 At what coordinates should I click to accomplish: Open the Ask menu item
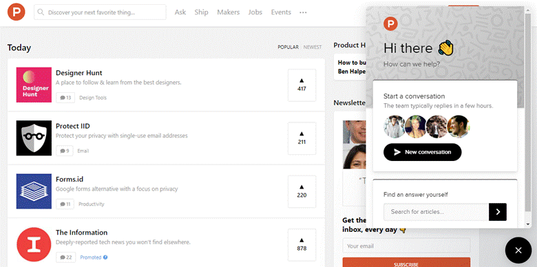(x=180, y=12)
